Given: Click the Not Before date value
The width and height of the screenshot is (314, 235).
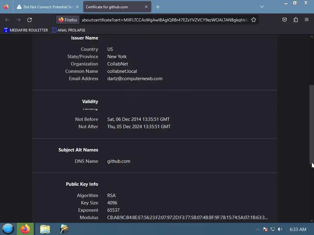Looking at the screenshot, I should 138,119.
